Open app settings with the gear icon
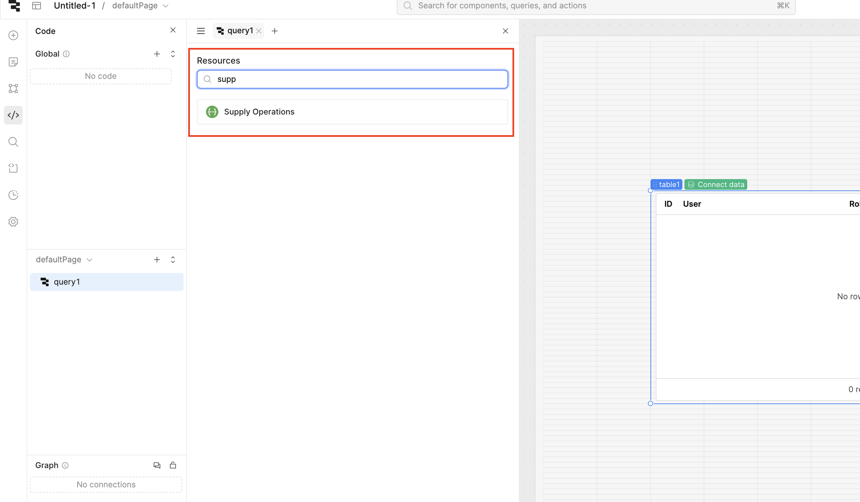 pos(13,221)
